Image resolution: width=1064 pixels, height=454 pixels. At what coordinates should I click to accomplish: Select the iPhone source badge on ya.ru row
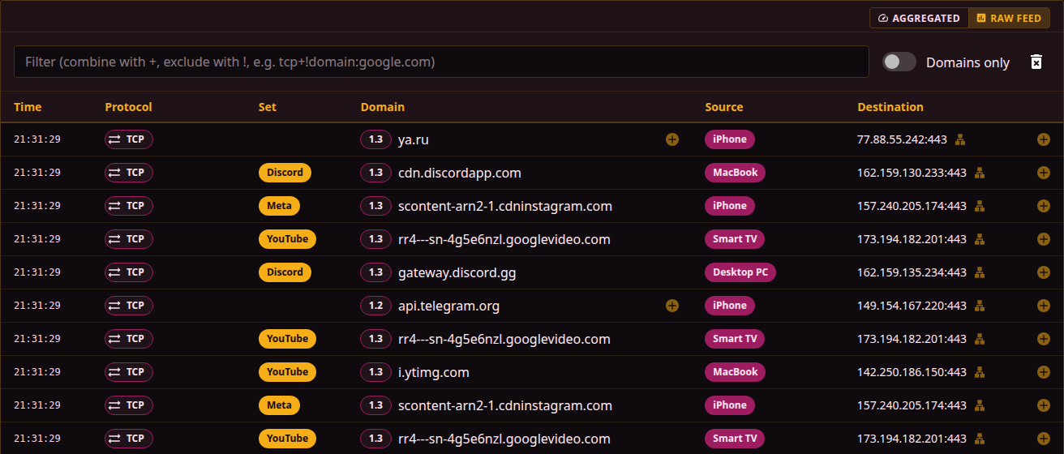coord(730,139)
